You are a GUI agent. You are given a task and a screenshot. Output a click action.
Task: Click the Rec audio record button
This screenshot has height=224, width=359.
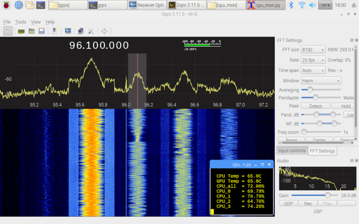pyautogui.click(x=308, y=203)
